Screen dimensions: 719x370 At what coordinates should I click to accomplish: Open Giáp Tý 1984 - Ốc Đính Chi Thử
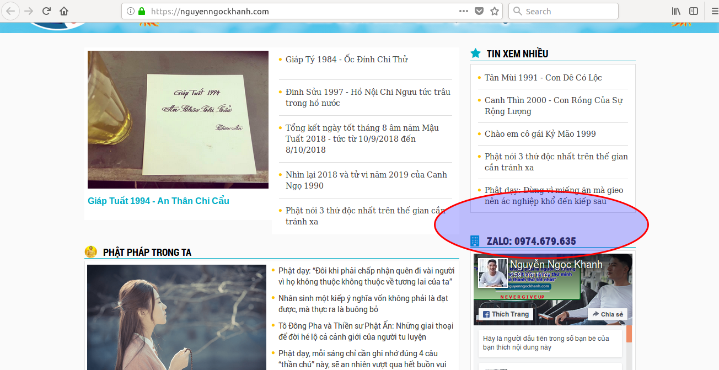pyautogui.click(x=347, y=60)
